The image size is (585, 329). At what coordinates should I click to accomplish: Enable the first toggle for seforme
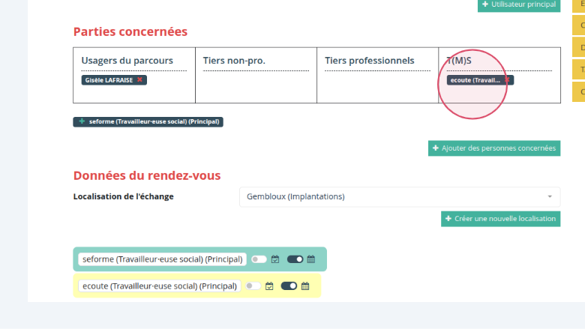(259, 259)
